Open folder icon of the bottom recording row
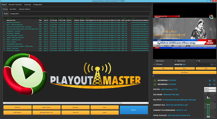Screen dimensions: 217x119 click(x=210, y=84)
